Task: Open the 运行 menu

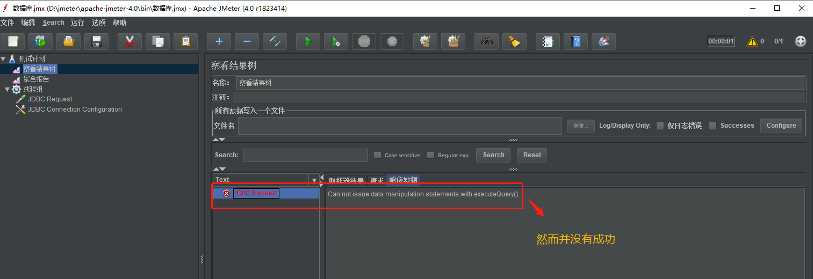Action: 78,23
